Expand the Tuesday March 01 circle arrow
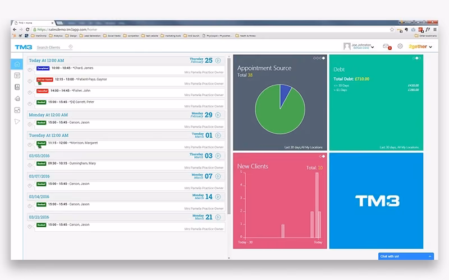This screenshot has height=280, width=449. click(x=218, y=136)
